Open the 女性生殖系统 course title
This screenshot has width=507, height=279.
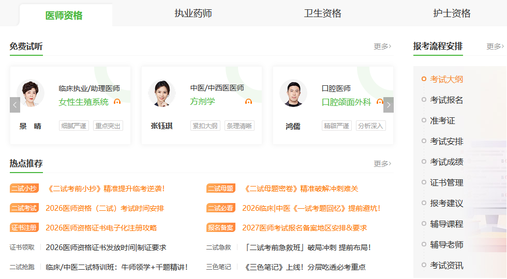click(83, 102)
